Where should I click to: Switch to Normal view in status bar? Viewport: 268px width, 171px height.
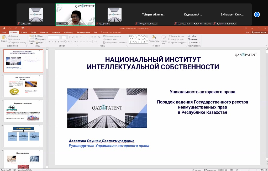[x=221, y=170]
